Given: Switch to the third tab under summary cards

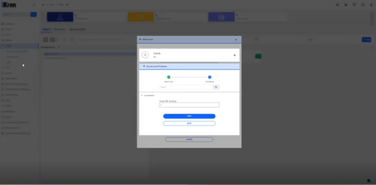Looking at the screenshot, I should pos(77,29).
